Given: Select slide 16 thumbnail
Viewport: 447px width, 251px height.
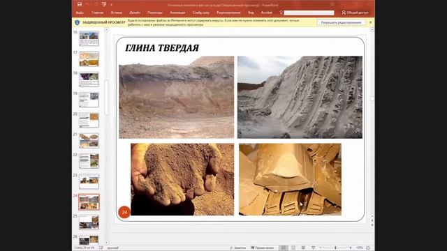Looking at the screenshot, I should [89, 38].
